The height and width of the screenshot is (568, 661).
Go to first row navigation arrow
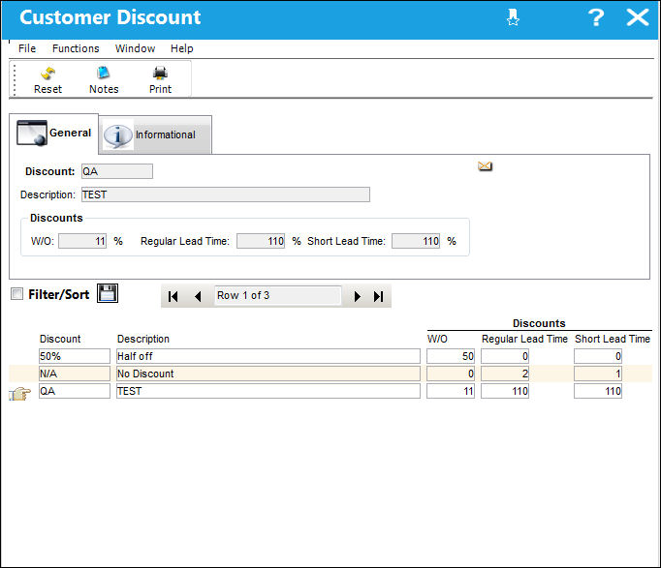173,296
